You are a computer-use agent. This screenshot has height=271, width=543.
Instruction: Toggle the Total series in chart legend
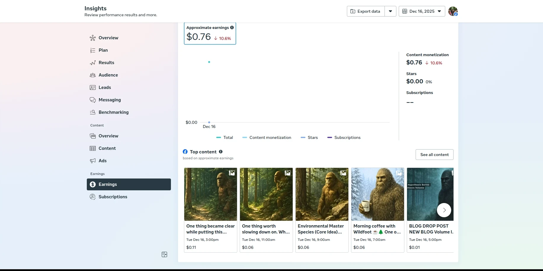(225, 137)
